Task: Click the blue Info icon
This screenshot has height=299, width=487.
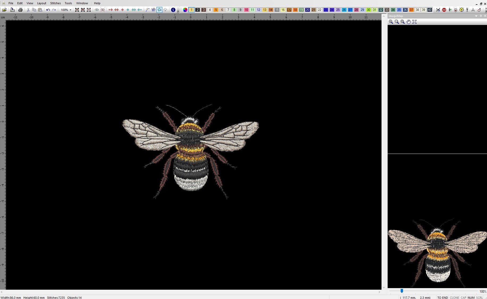Action: coord(173,10)
